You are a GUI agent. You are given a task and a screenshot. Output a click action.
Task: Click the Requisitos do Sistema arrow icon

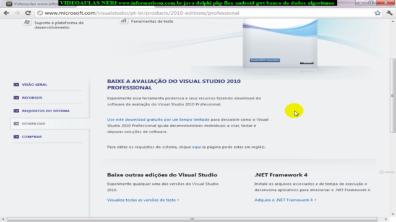[16, 111]
